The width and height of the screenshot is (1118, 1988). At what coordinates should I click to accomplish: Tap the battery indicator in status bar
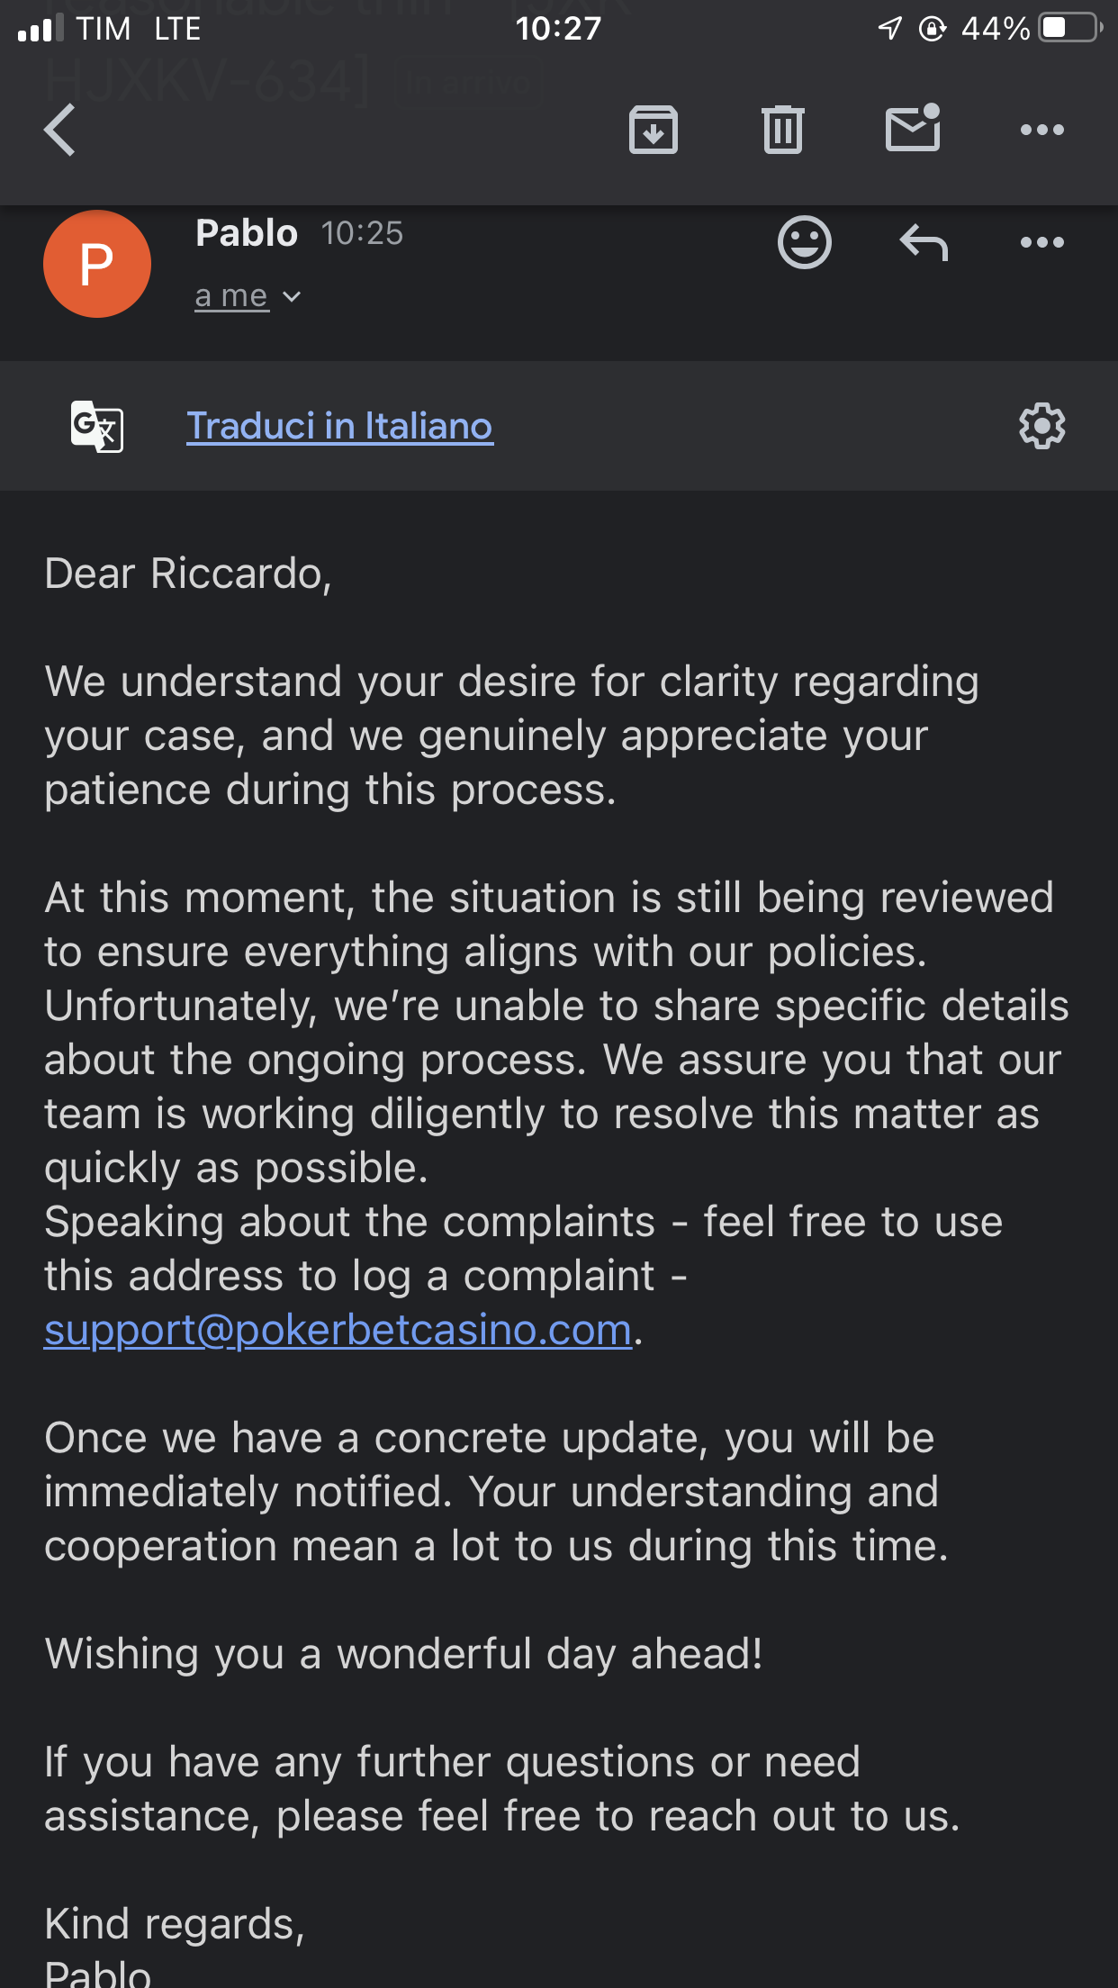tap(1069, 28)
